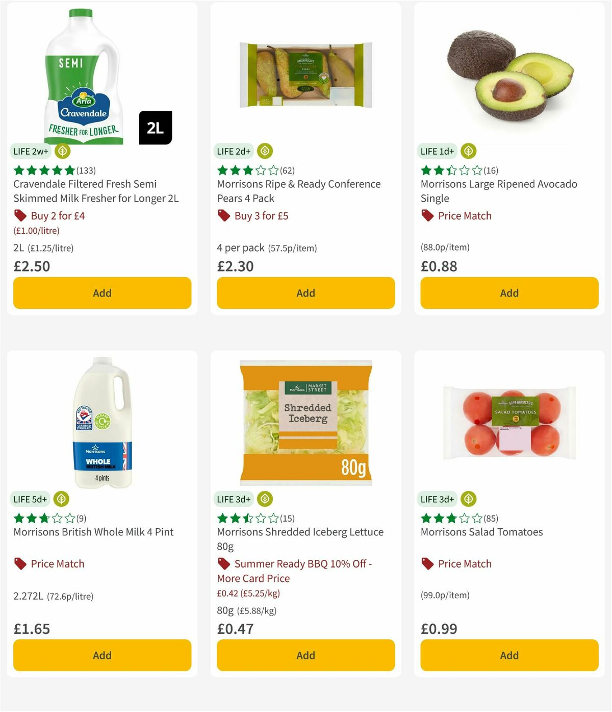Click the green leaf icon on British Whole Milk card

tap(61, 499)
